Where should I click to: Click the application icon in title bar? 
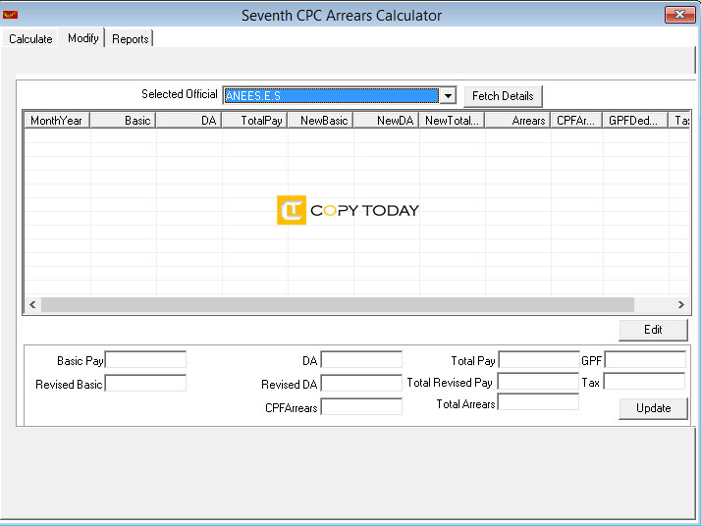tap(10, 15)
